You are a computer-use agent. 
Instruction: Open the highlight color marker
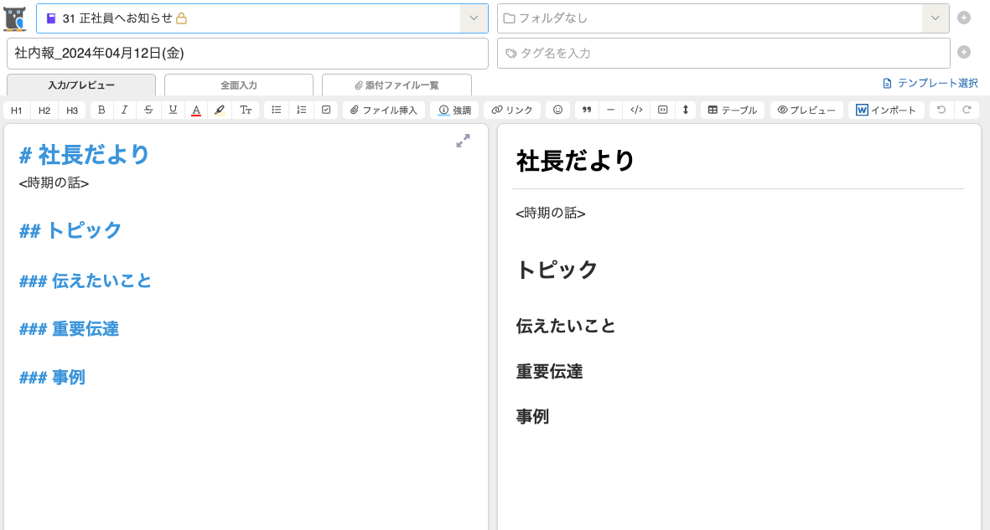220,110
